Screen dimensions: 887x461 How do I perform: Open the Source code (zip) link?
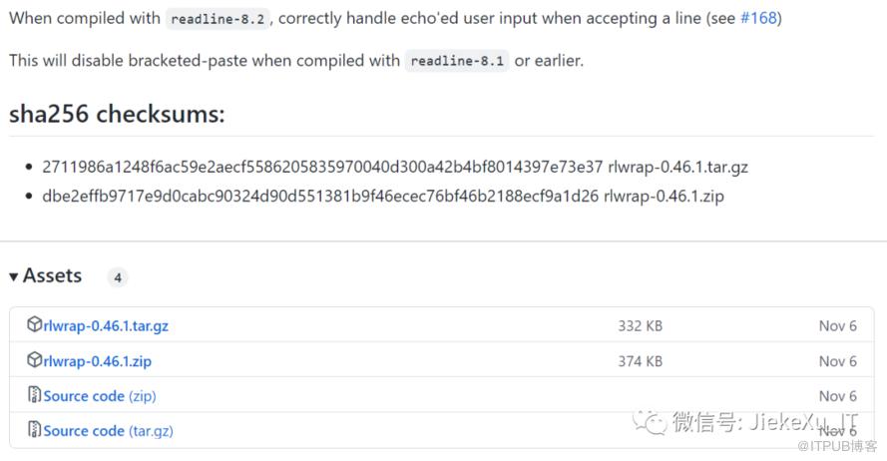point(100,396)
